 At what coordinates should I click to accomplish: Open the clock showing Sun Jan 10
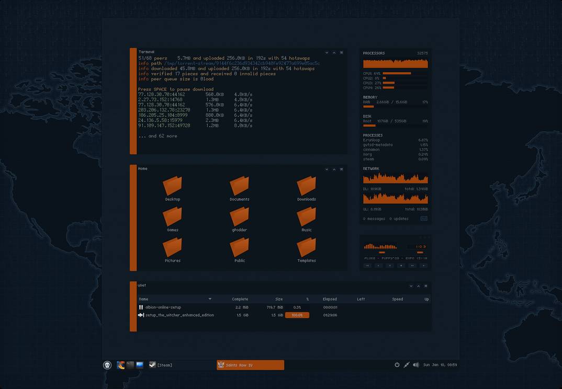point(440,364)
